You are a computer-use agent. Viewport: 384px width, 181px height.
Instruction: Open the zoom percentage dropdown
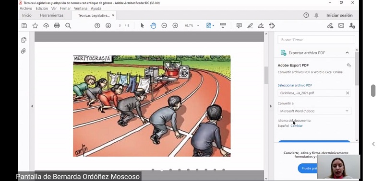tap(198, 26)
